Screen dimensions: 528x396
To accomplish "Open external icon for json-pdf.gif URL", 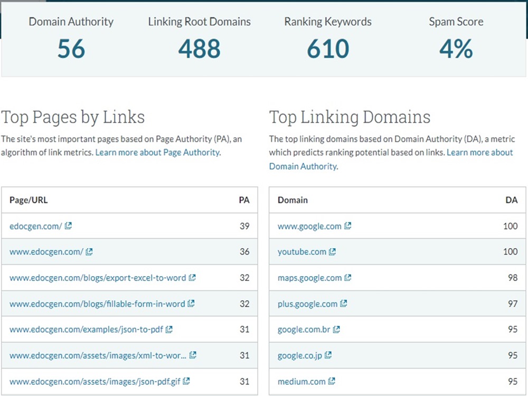I will point(186,381).
